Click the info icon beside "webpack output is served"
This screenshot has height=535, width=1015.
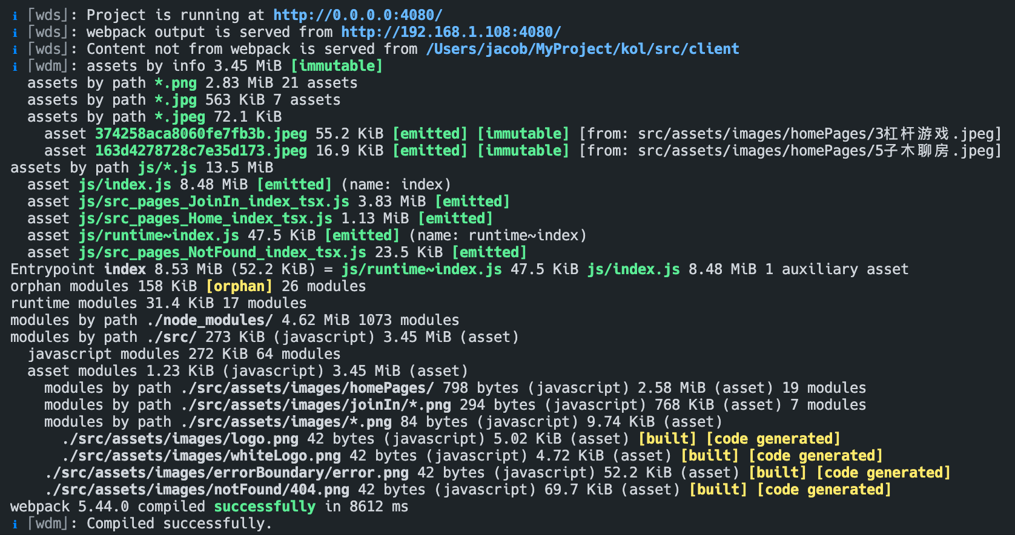tap(15, 33)
